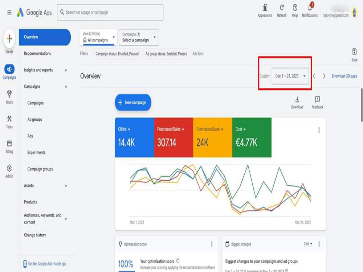Open the scorecard chart three-dot menu
This screenshot has height=272, width=363.
point(319,130)
